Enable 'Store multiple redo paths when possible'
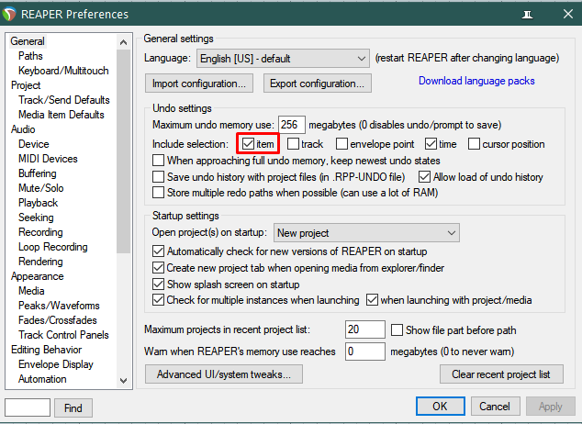 tap(159, 193)
